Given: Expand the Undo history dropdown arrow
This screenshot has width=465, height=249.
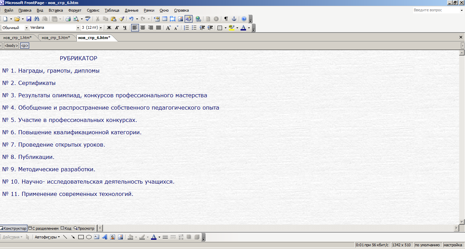Looking at the screenshot, I should [137, 19].
